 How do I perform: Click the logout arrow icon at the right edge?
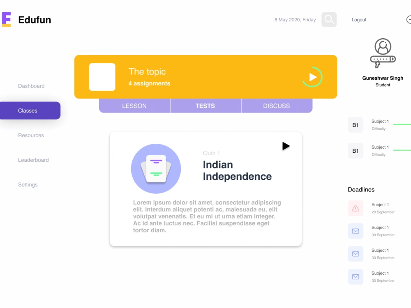(409, 20)
